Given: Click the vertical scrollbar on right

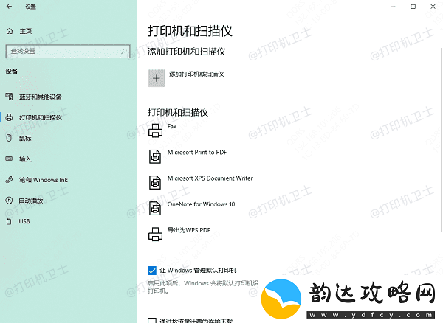Looking at the screenshot, I should [x=442, y=139].
